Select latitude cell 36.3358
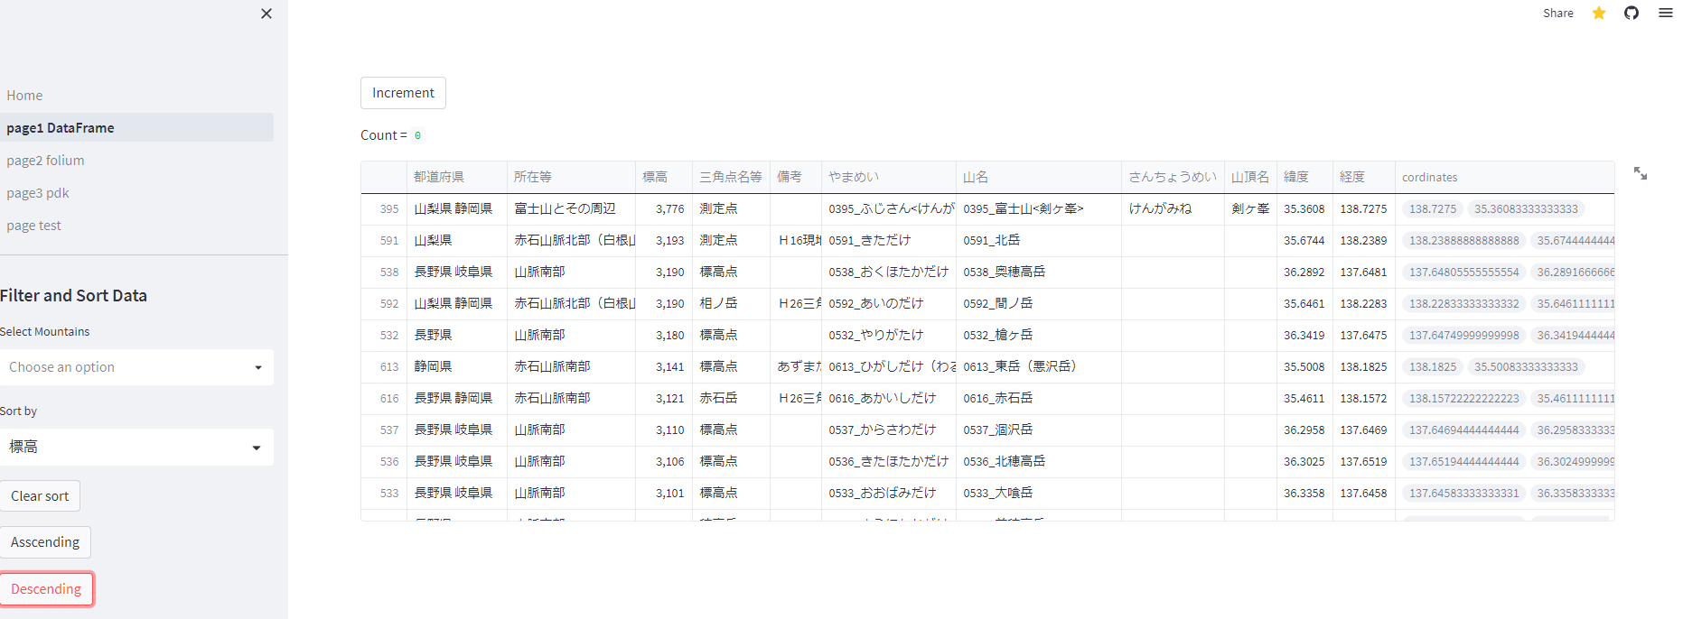The image size is (1683, 619). pos(1304,493)
